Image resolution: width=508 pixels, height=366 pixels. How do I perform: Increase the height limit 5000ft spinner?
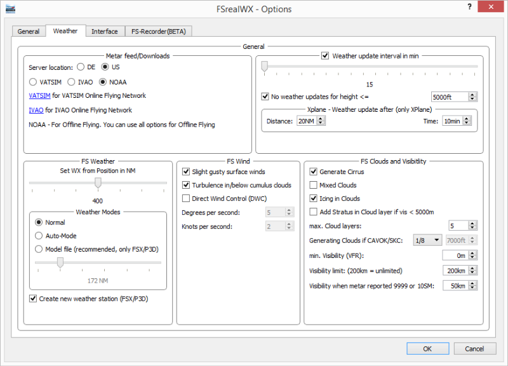[472, 95]
